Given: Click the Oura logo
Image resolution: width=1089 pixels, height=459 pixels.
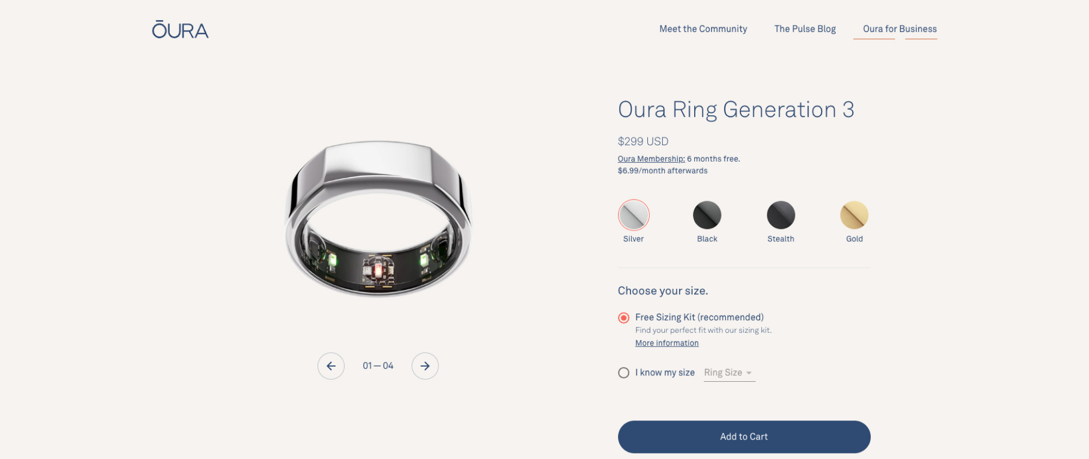Looking at the screenshot, I should (180, 30).
